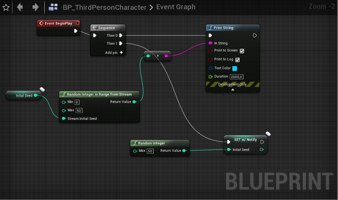Click the Min field in Range Stream node

77,102
